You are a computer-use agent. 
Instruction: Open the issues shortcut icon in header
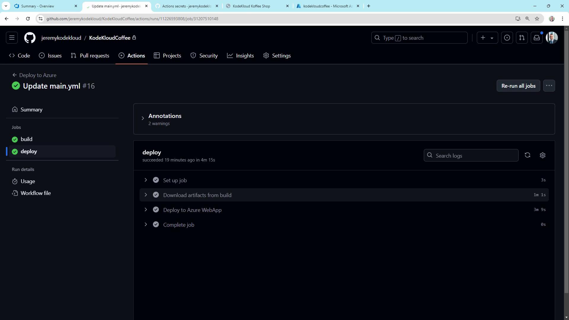coord(507,38)
